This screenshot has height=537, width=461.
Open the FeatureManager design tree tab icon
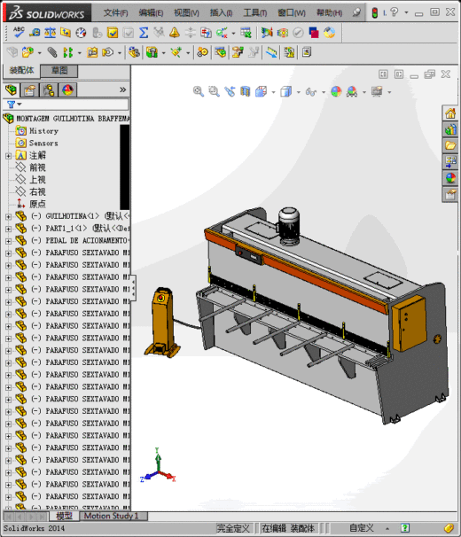pos(11,89)
